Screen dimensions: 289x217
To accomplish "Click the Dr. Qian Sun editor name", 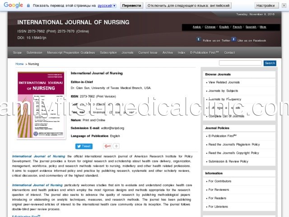I will coord(80,88).
